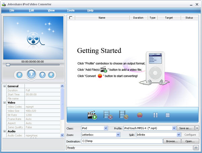
Task: Start conversion with the red Convert button
Action: click(x=140, y=115)
